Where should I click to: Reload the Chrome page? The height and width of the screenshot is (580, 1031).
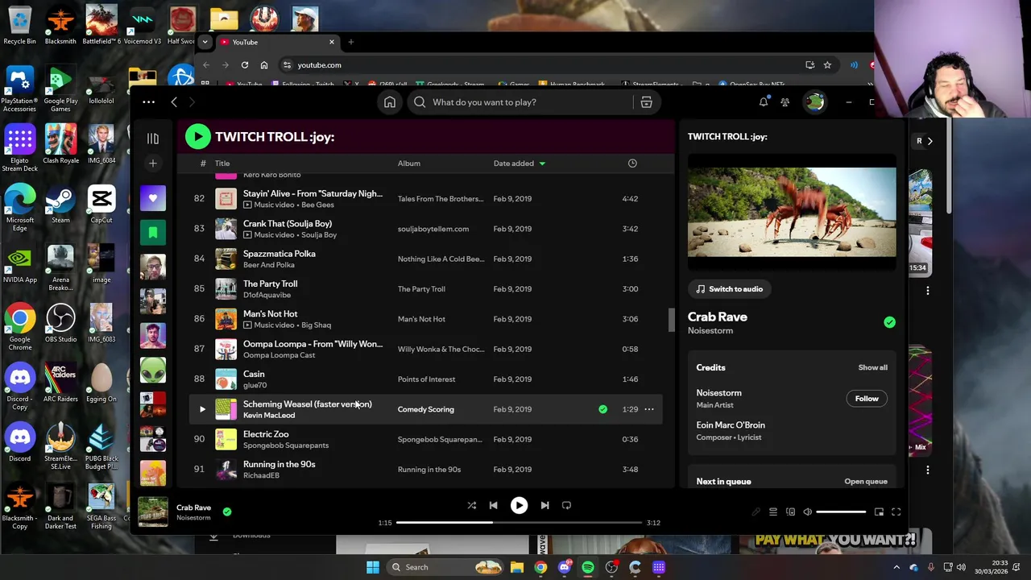(x=245, y=65)
